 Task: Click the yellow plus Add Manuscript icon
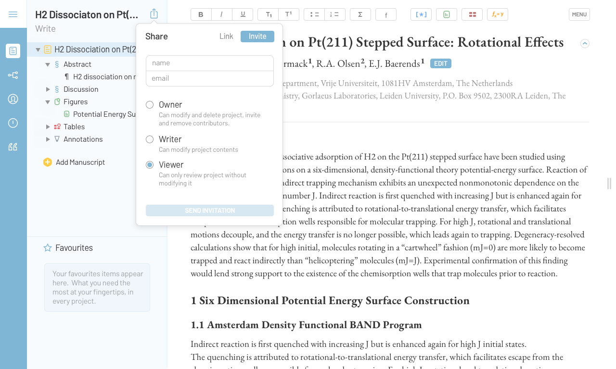pyautogui.click(x=48, y=162)
